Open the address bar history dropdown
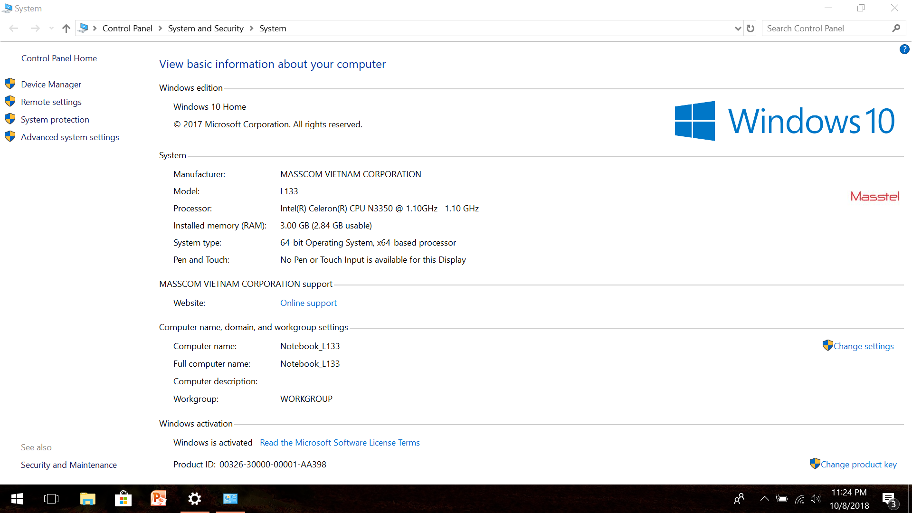The image size is (912, 513). [738, 28]
